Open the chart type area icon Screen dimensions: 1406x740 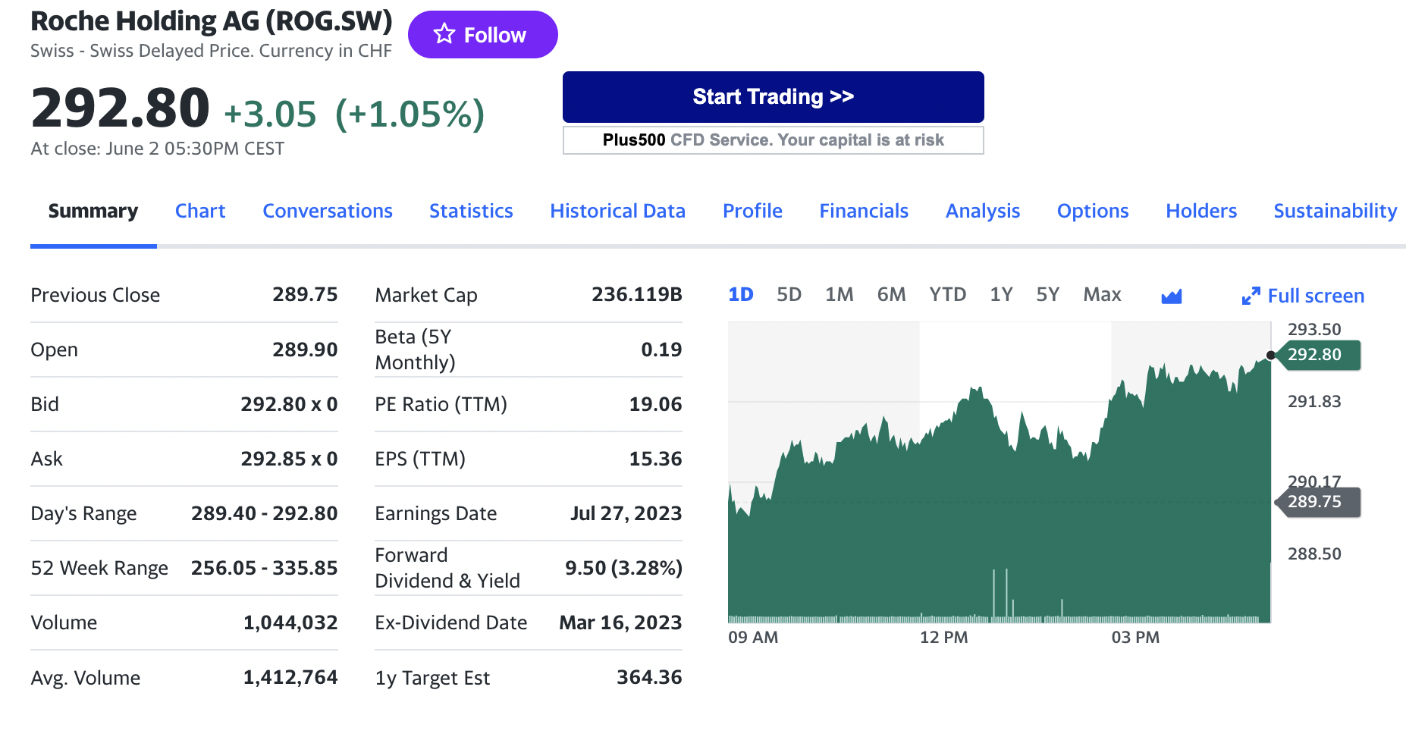click(x=1172, y=296)
